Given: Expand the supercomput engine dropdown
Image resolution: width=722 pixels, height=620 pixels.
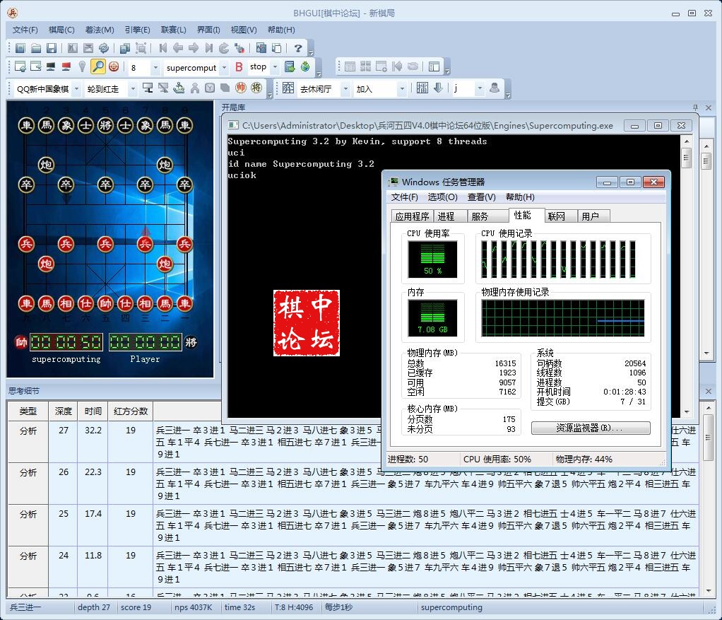Looking at the screenshot, I should (x=224, y=68).
